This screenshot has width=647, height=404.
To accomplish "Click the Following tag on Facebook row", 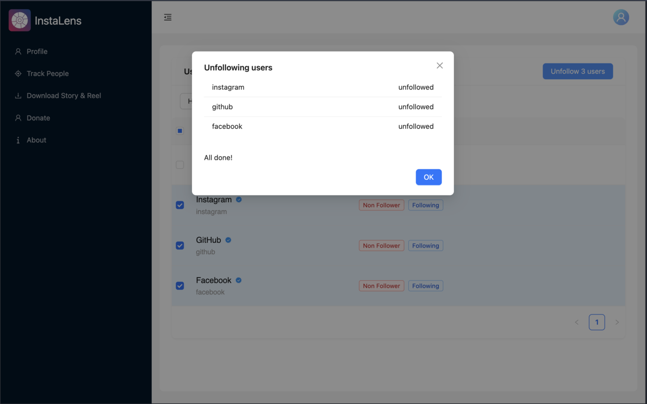I will pyautogui.click(x=426, y=286).
